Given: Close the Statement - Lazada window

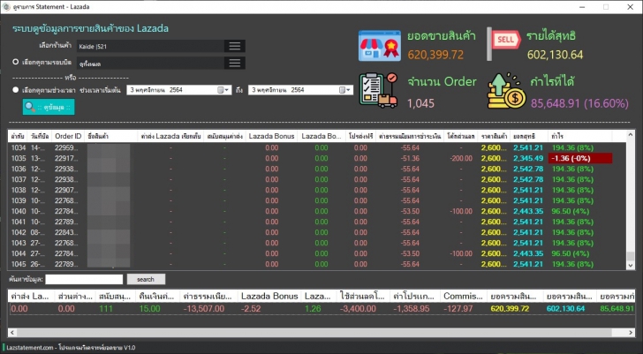Looking at the screenshot, I should (x=631, y=7).
